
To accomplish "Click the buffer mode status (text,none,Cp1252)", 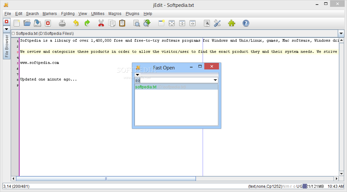I will tap(265, 186).
